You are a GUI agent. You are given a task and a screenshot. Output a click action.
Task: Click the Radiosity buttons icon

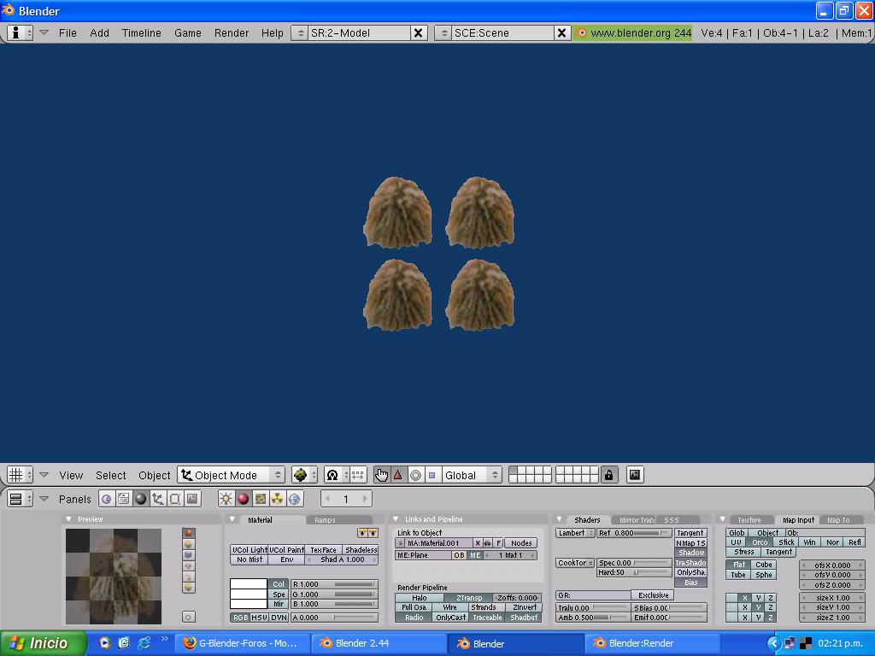278,499
